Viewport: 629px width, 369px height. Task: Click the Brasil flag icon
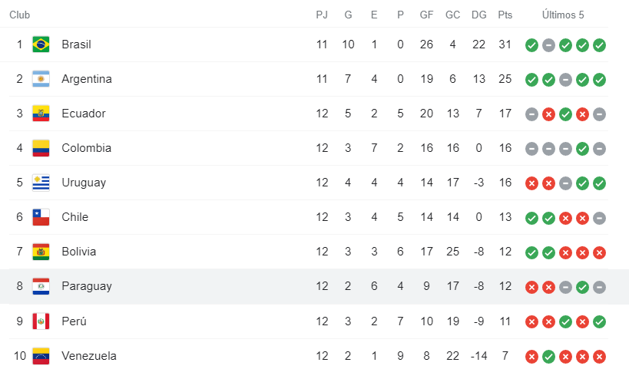point(41,44)
